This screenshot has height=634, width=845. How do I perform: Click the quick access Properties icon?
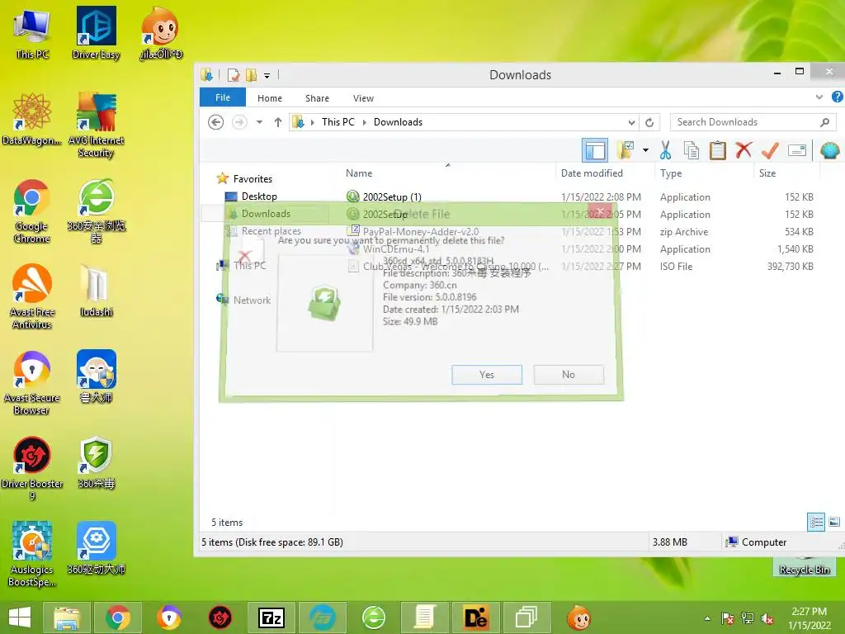click(234, 75)
